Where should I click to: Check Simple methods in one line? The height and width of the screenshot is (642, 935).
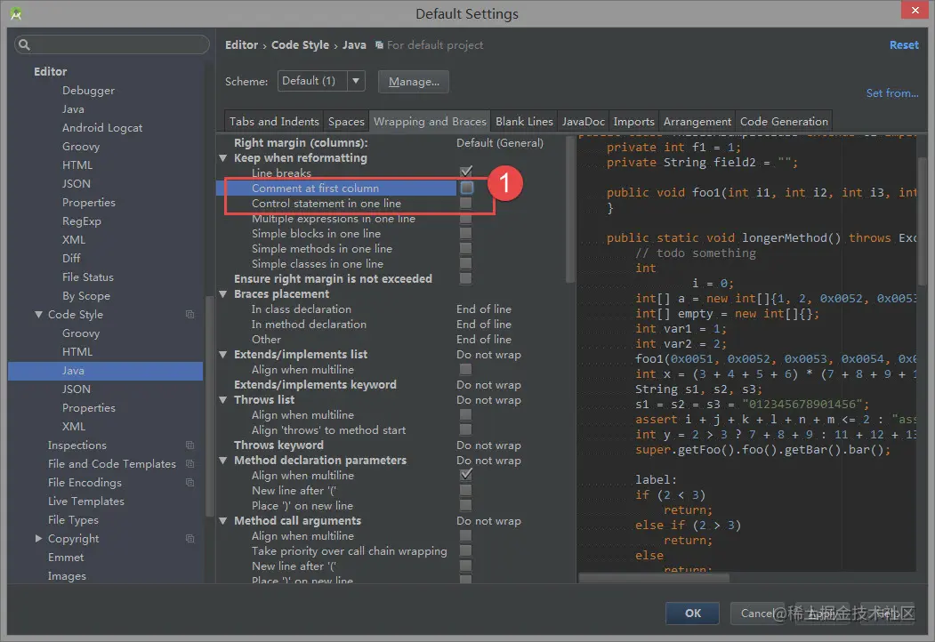point(466,249)
